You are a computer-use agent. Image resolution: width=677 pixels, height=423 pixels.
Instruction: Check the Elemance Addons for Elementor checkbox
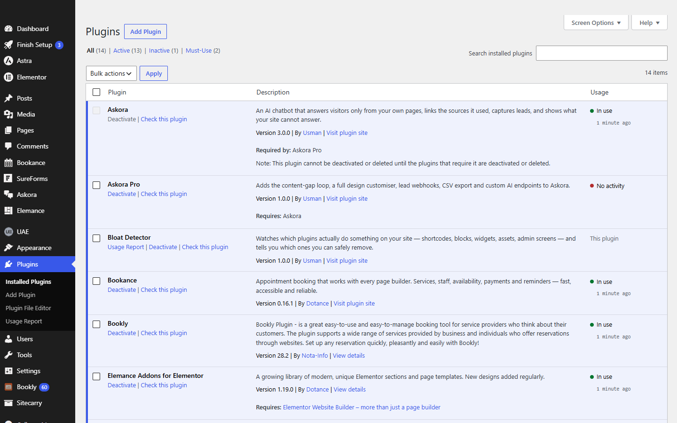96,376
